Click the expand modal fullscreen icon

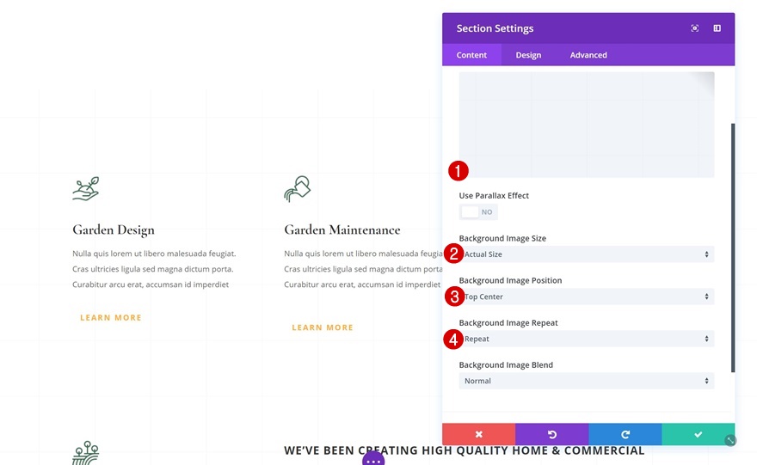pyautogui.click(x=695, y=28)
